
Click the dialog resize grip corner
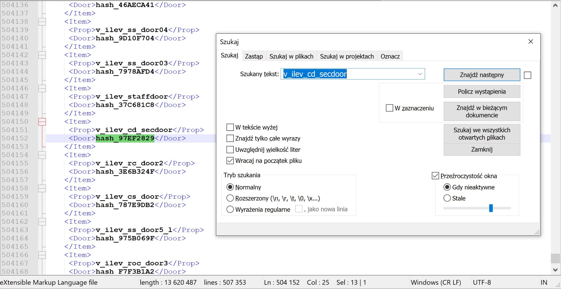click(x=537, y=233)
